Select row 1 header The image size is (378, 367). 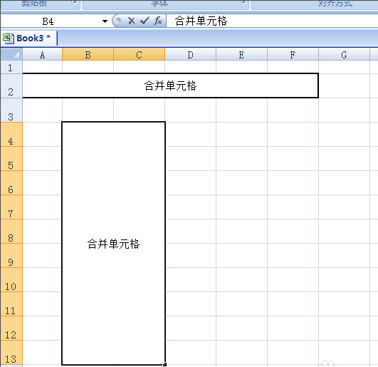point(11,67)
